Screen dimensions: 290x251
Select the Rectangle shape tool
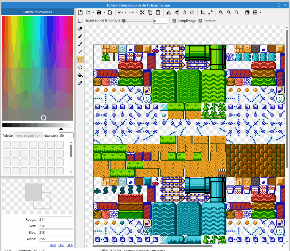pyautogui.click(x=80, y=60)
